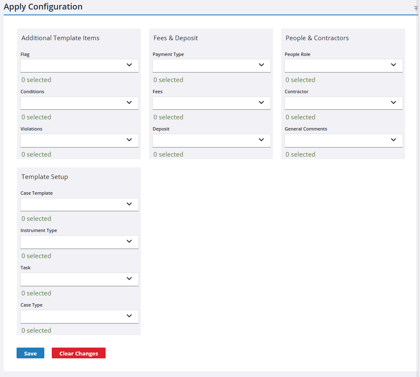
Task: Click the chevron arrow in Flag field
Action: [129, 65]
